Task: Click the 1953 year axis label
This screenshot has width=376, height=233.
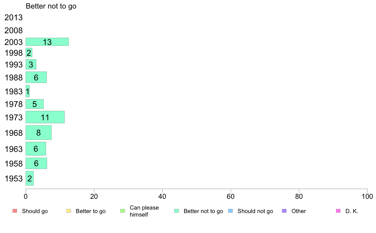Action: 14,179
